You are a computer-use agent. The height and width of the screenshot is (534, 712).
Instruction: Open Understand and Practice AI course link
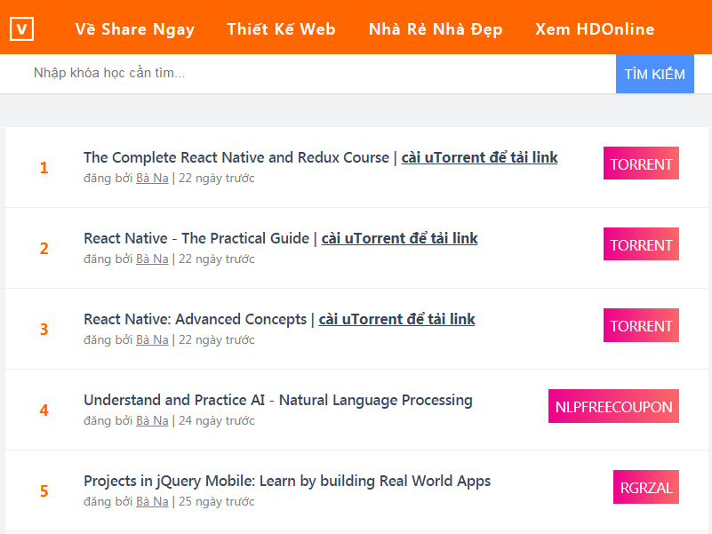[x=278, y=400]
